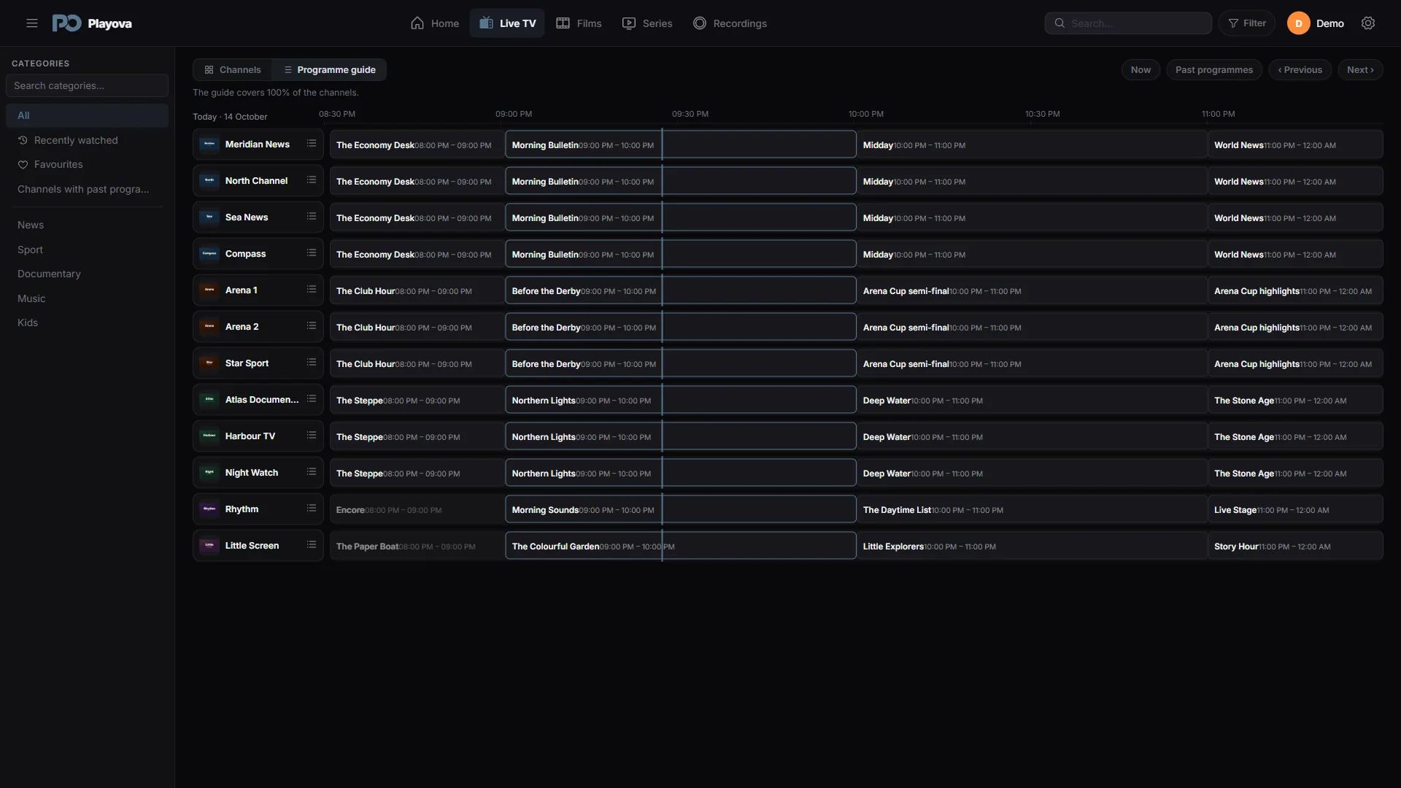This screenshot has width=1401, height=788.
Task: Open Little Screen programme list icon
Action: coord(312,545)
